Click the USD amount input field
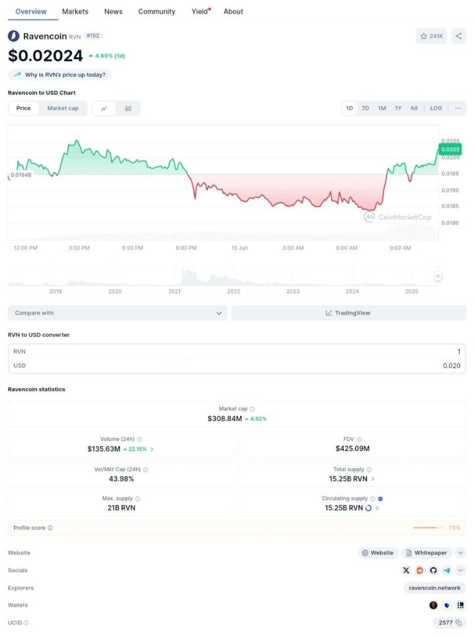The height and width of the screenshot is (637, 474). tap(237, 366)
